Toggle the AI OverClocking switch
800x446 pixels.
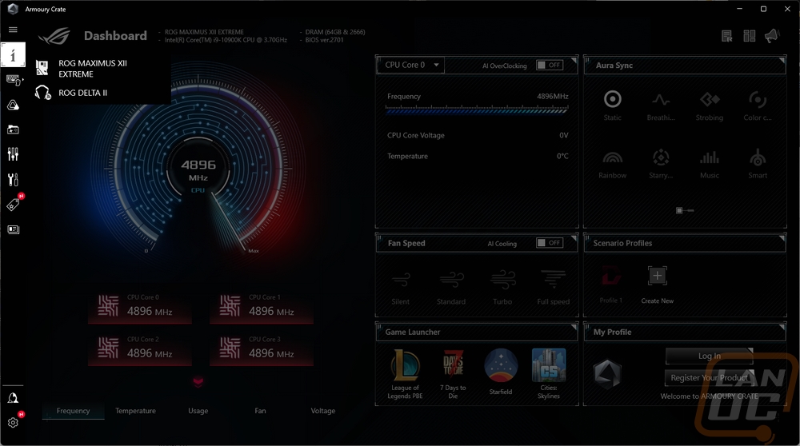(550, 66)
